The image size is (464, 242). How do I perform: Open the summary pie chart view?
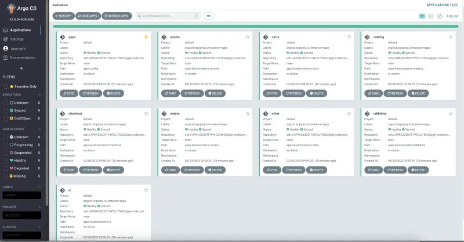click(440, 16)
